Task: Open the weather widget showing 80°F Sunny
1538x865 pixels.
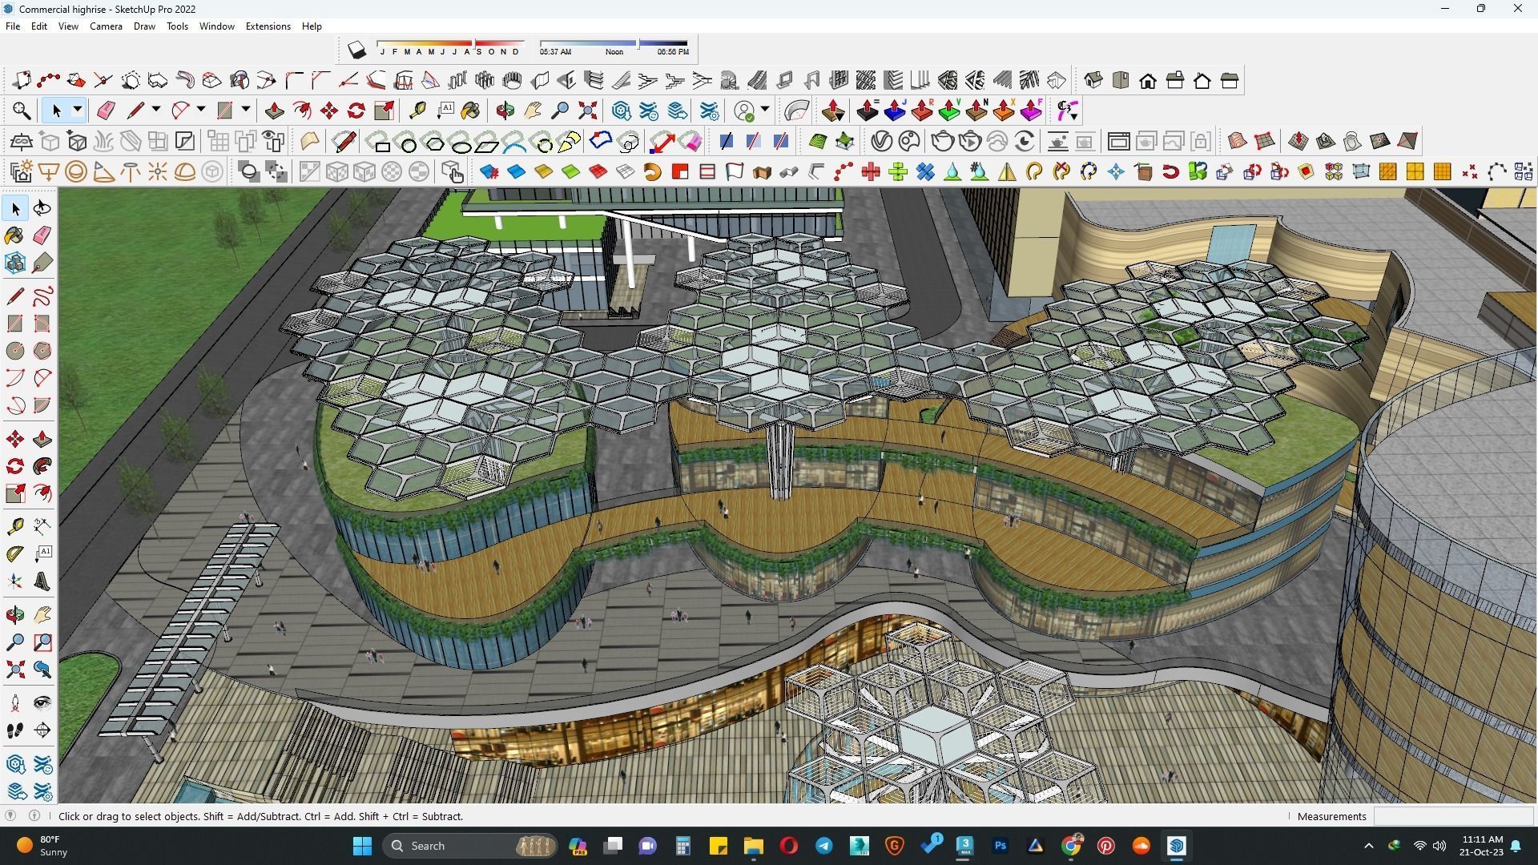Action: [44, 846]
